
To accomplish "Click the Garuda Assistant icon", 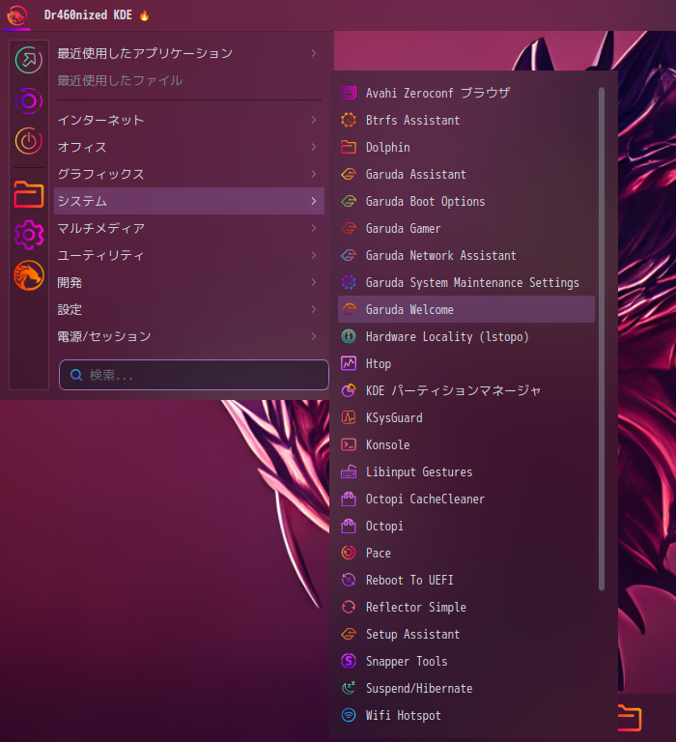I will click(x=349, y=174).
